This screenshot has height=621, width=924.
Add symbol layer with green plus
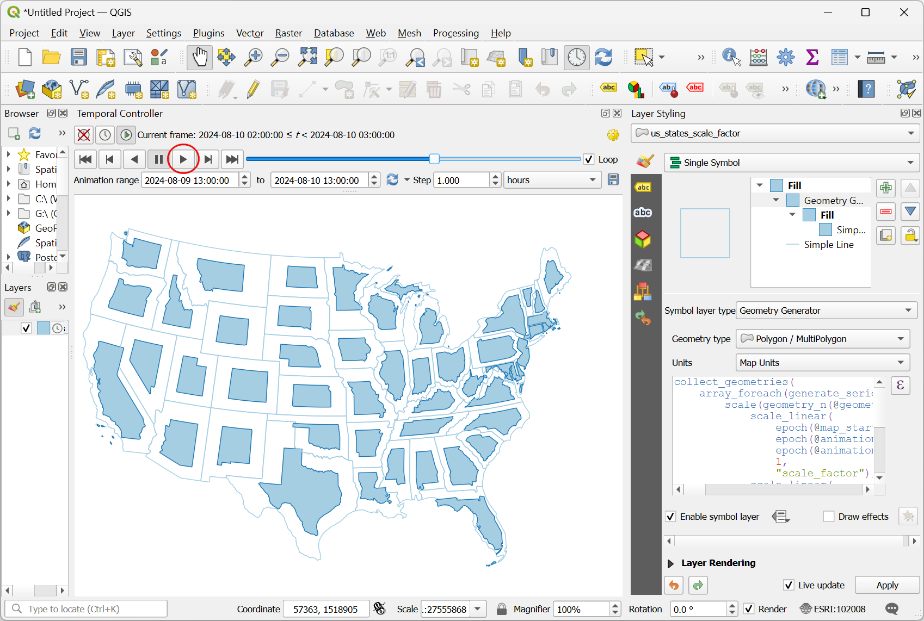886,188
